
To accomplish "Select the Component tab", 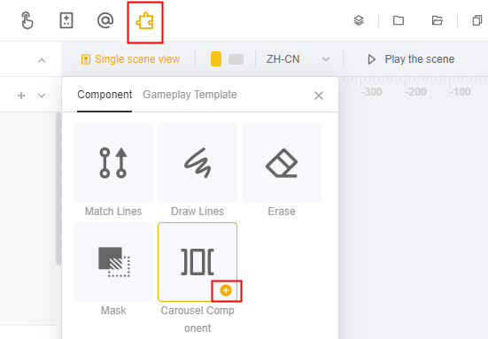I will pos(105,95).
